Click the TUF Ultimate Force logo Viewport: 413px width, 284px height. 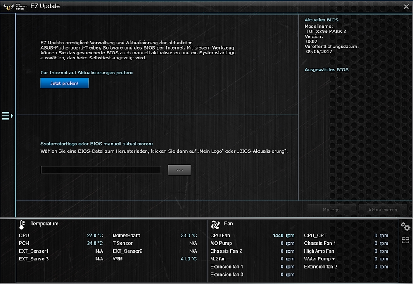pos(15,7)
